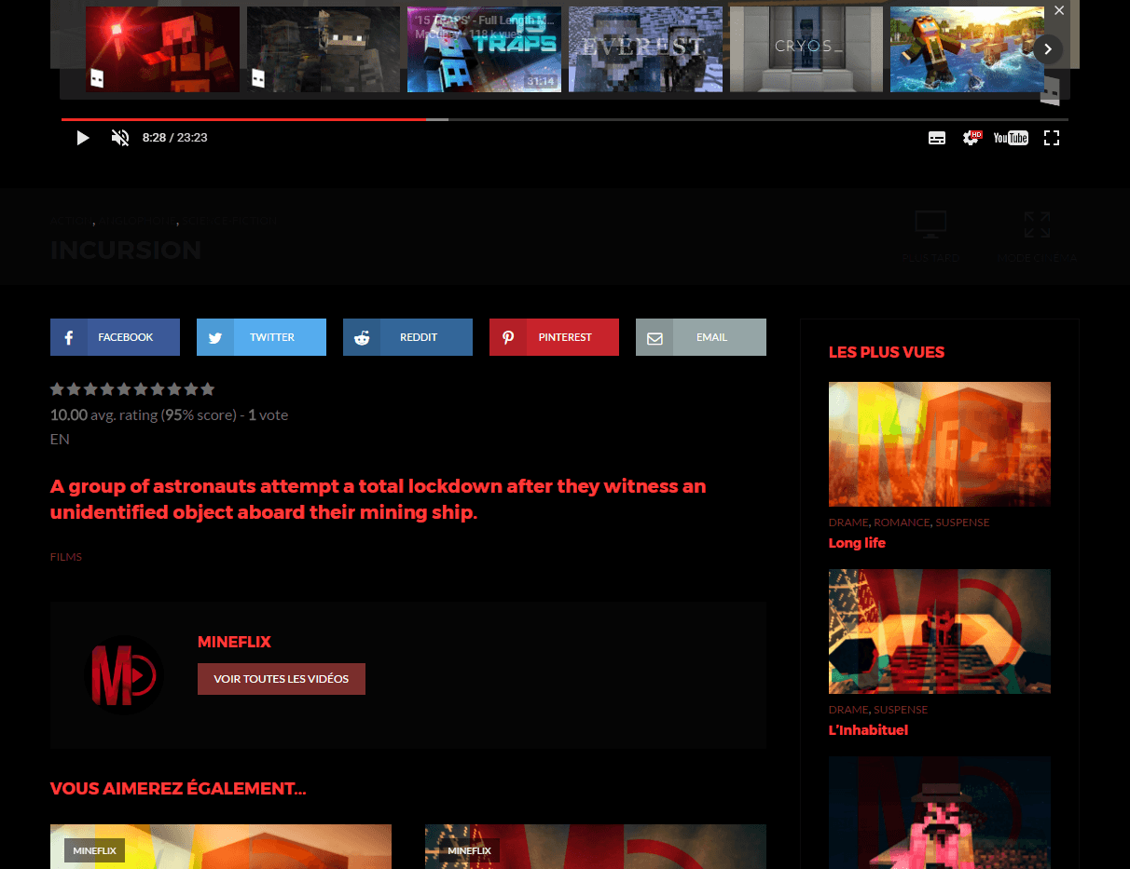Send the video by Email
1130x869 pixels.
point(701,337)
